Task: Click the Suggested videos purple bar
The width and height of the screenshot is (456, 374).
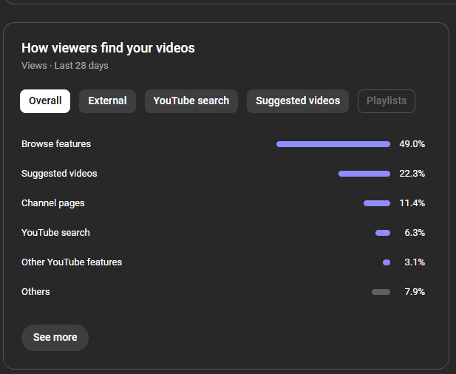Action: click(x=364, y=174)
